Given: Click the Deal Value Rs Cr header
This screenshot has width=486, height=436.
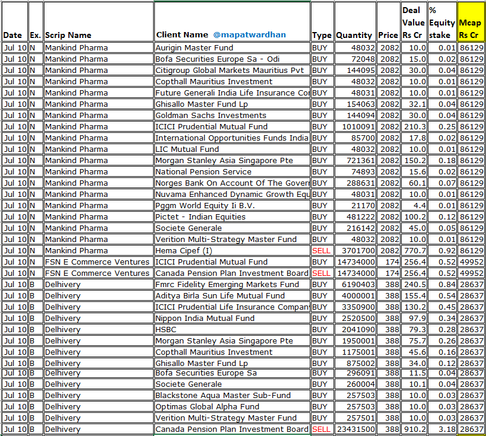Looking at the screenshot, I should tap(414, 22).
